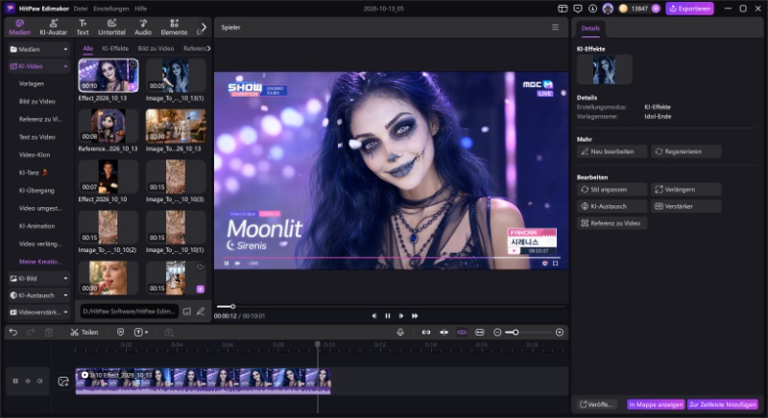768x418 pixels.
Task: Expand the Videoverstärker section
Action: (65, 312)
